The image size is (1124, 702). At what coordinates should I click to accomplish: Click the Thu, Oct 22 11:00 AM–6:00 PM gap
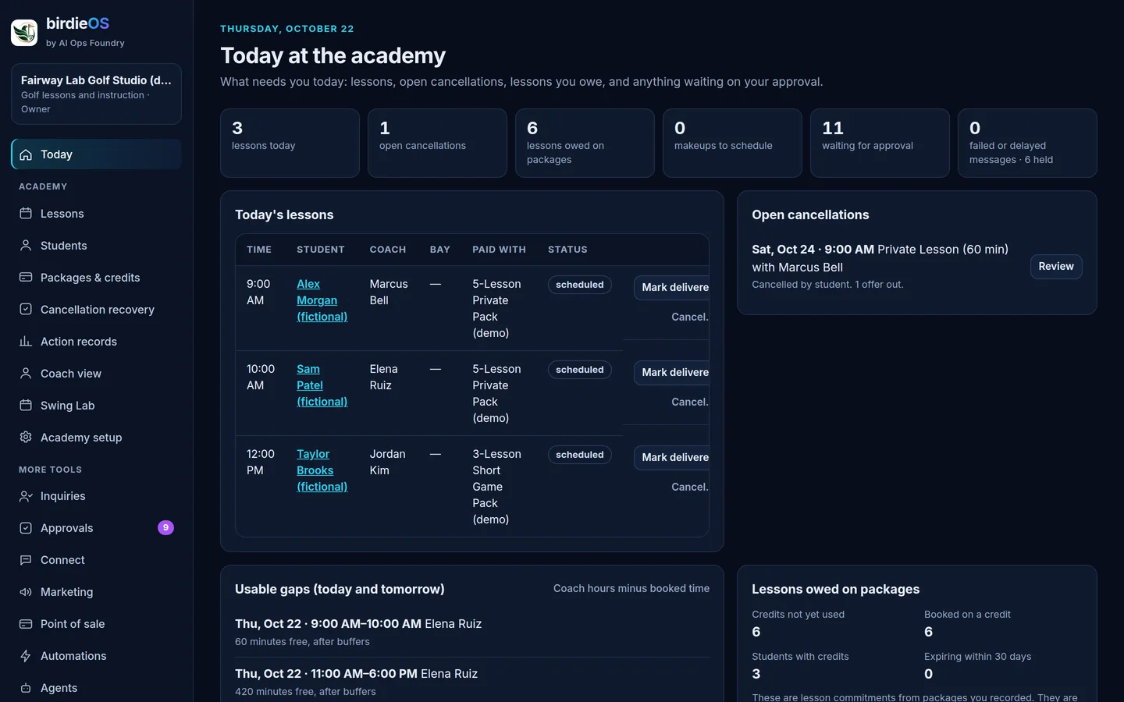[x=472, y=682]
